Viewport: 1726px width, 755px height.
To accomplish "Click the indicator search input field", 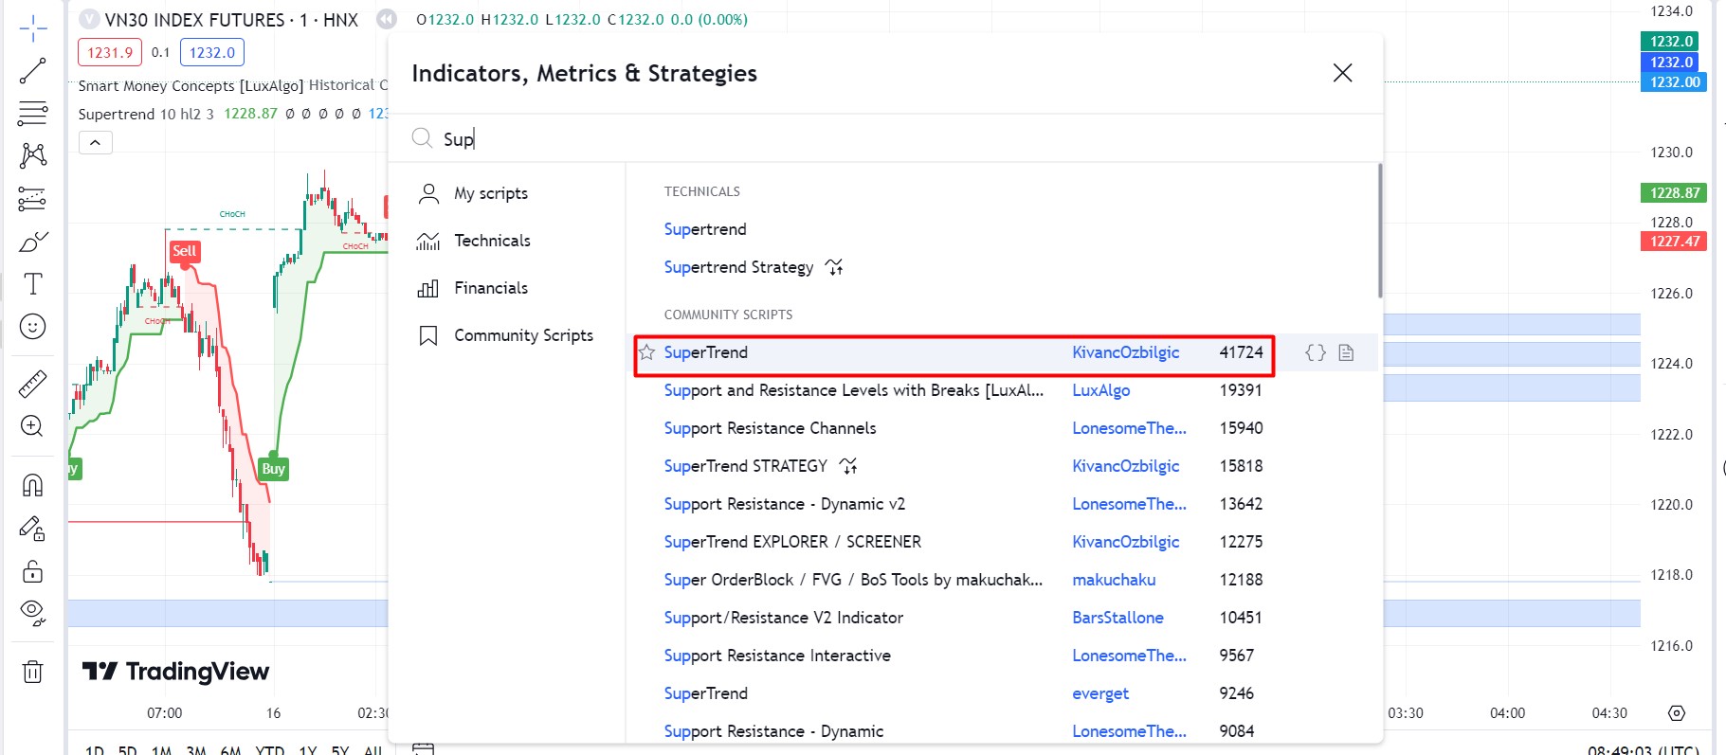I will pyautogui.click(x=853, y=139).
